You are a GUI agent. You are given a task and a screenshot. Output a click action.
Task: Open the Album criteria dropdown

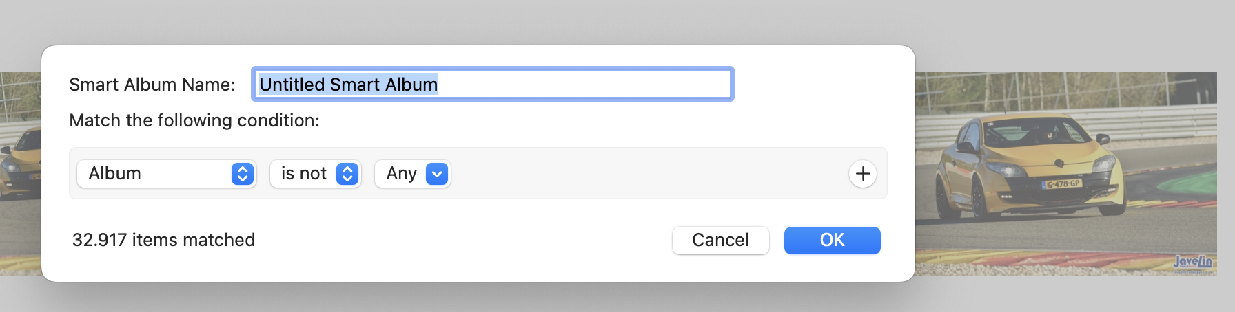165,174
